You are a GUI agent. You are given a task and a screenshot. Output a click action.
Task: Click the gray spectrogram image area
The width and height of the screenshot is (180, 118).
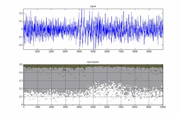click(x=93, y=85)
